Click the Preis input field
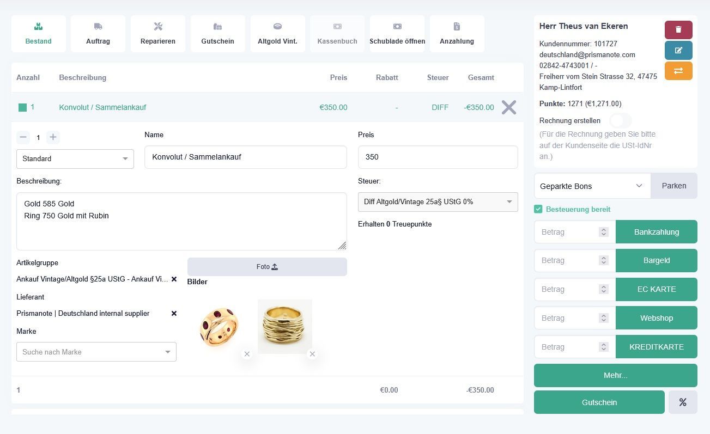The image size is (710, 434). click(438, 157)
